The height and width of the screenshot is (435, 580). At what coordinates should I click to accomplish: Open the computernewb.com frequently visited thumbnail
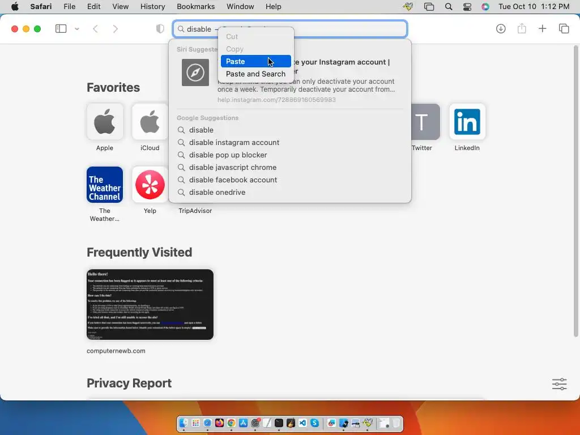click(150, 304)
